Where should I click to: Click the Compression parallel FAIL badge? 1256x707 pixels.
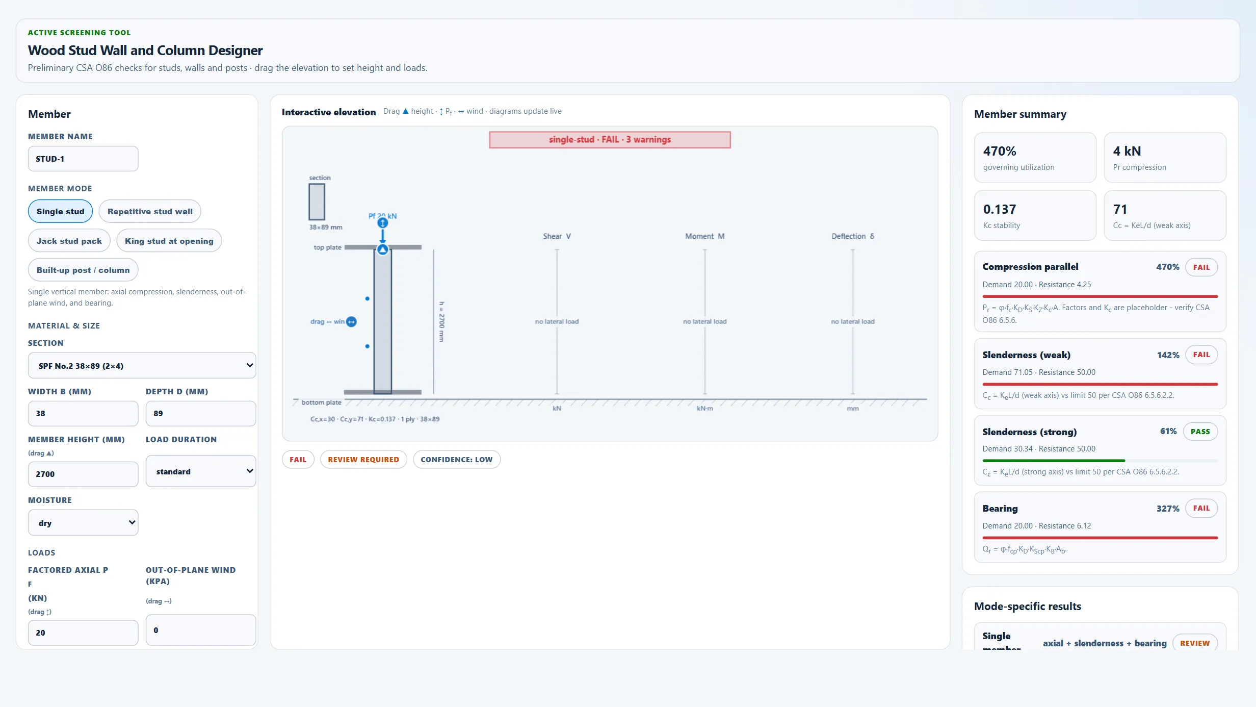click(1201, 267)
